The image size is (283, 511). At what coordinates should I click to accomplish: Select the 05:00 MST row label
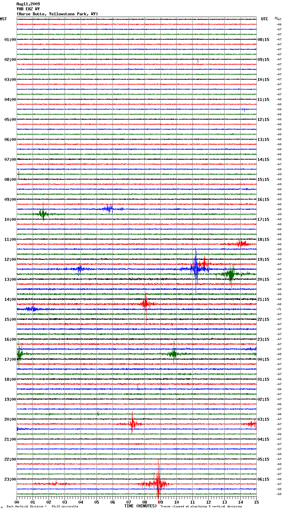[10, 120]
